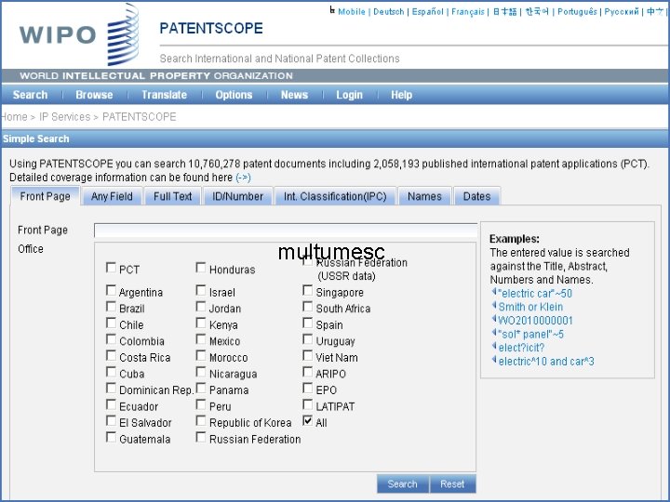
Task: Check the Spain checkbox
Action: tap(307, 324)
